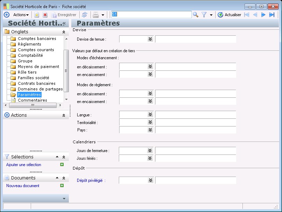Select Comptes courants in tree
Viewport: 282px width, 212px height.
[x=36, y=50]
